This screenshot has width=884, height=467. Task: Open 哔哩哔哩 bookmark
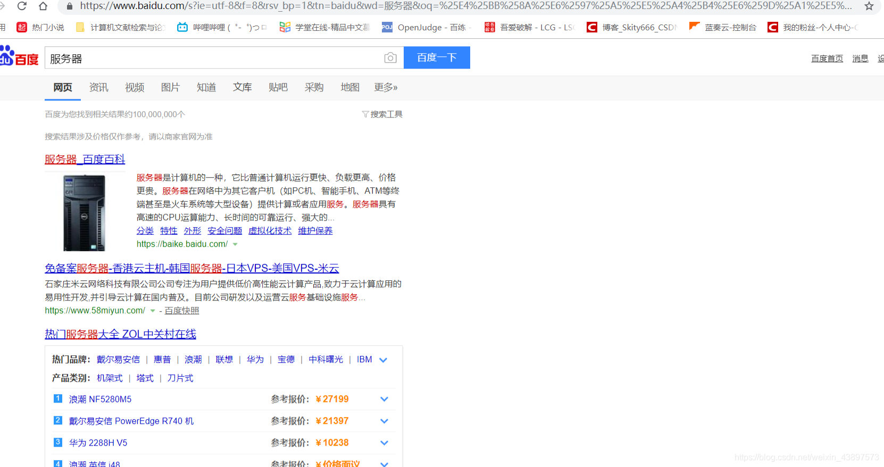point(222,27)
